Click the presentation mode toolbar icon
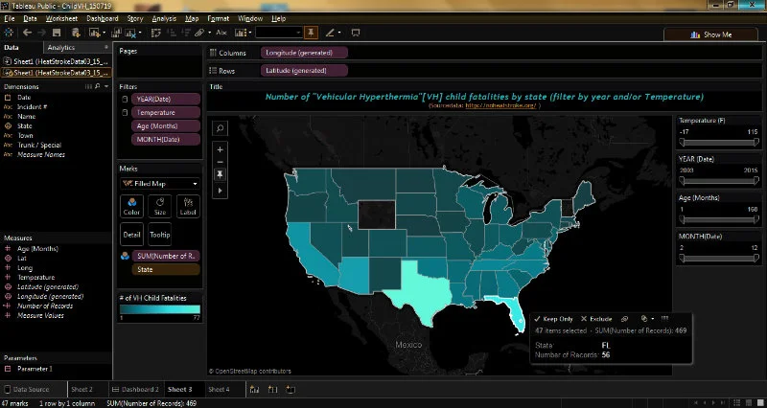 point(356,33)
